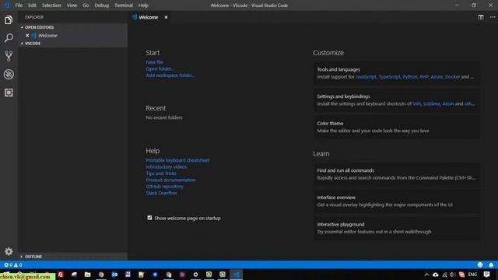498x280 pixels.
Task: Click the Visual Studio Code taskbar icon
Action: pyautogui.click(x=236, y=275)
